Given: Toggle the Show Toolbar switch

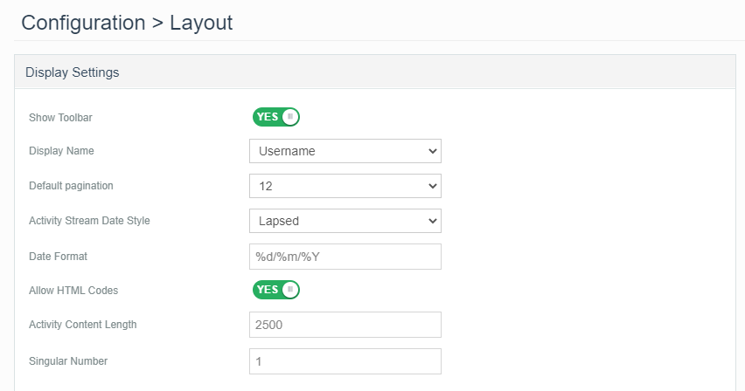Looking at the screenshot, I should 275,117.
